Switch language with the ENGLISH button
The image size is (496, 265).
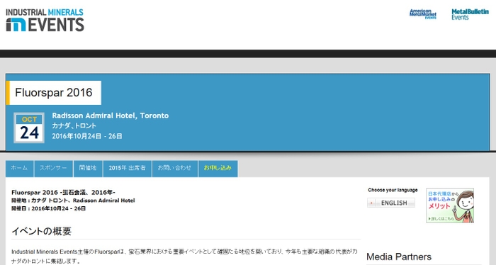[391, 203]
